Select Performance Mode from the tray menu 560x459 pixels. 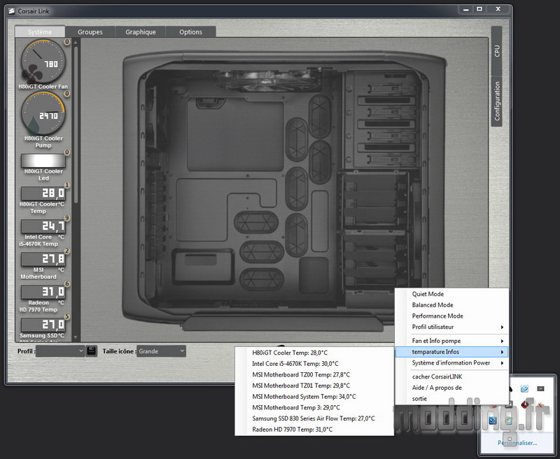[451, 316]
